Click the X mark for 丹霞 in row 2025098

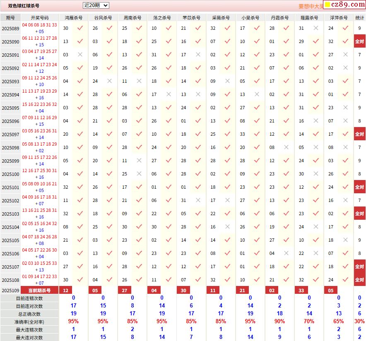pyautogui.click(x=286, y=147)
